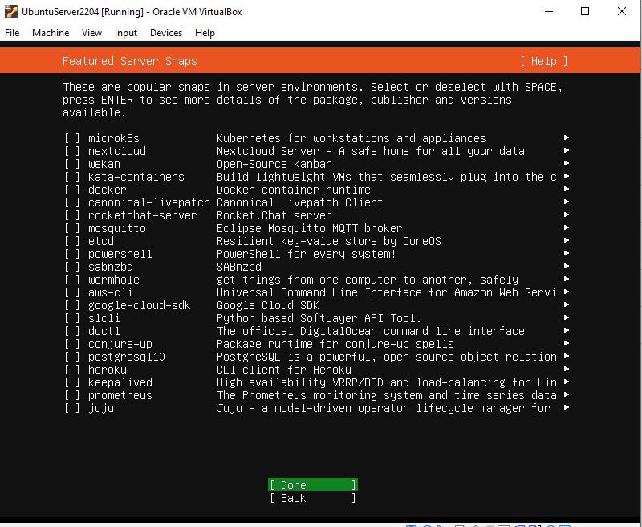Image resolution: width=642 pixels, height=527 pixels.
Task: Click 'Google Cloud SDK' description
Action: coord(268,306)
